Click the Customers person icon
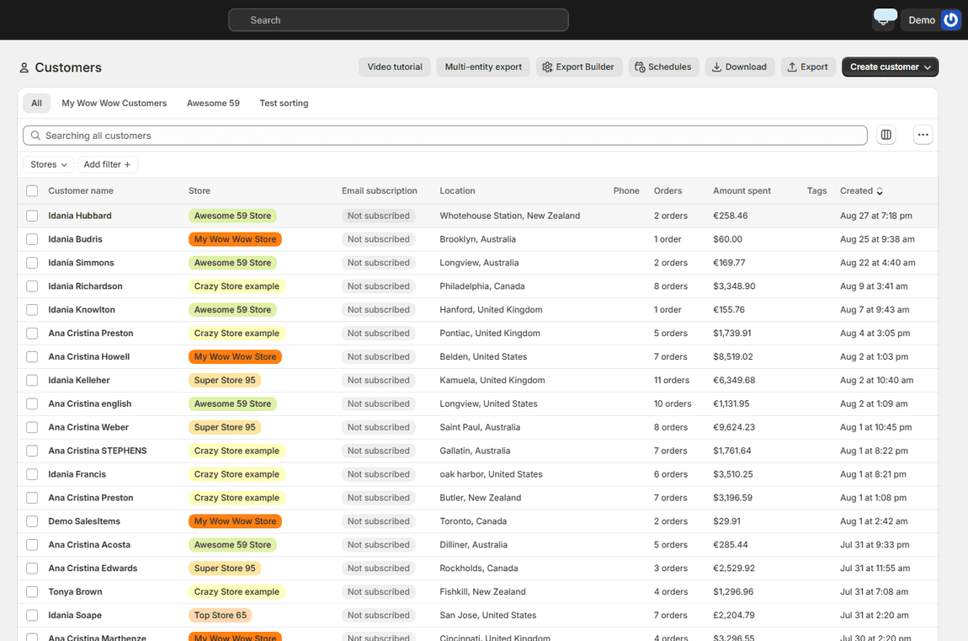Viewport: 968px width, 641px height. point(24,67)
